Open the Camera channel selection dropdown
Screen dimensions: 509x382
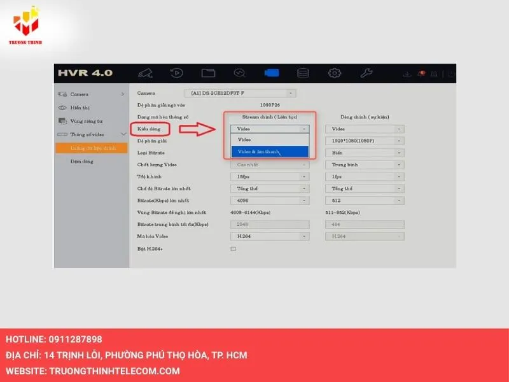(x=239, y=94)
